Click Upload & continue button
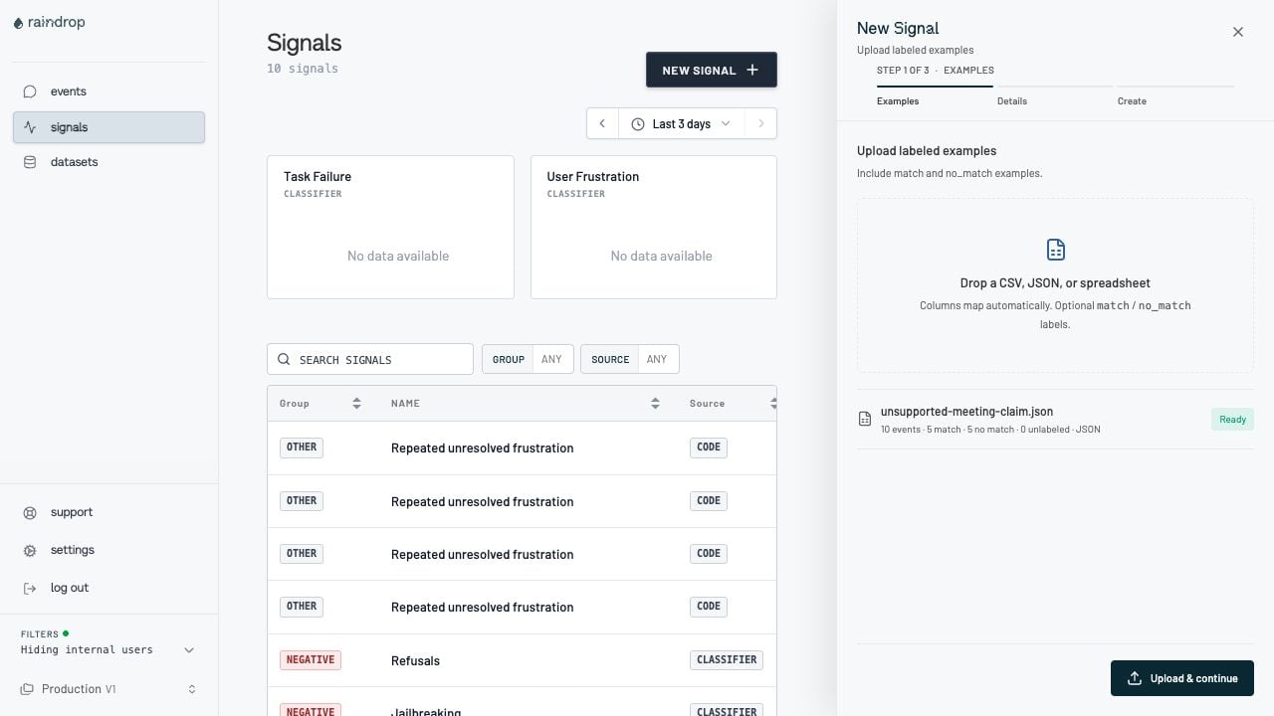Screen dimensions: 1274x716 [x=1182, y=678]
